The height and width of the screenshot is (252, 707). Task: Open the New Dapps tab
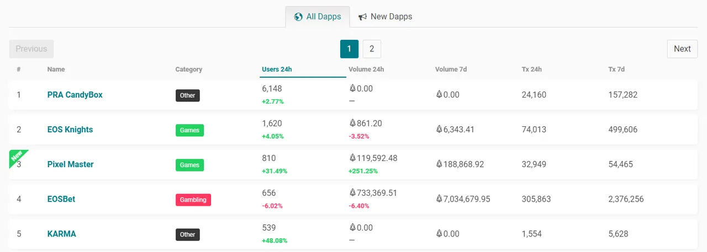point(385,17)
